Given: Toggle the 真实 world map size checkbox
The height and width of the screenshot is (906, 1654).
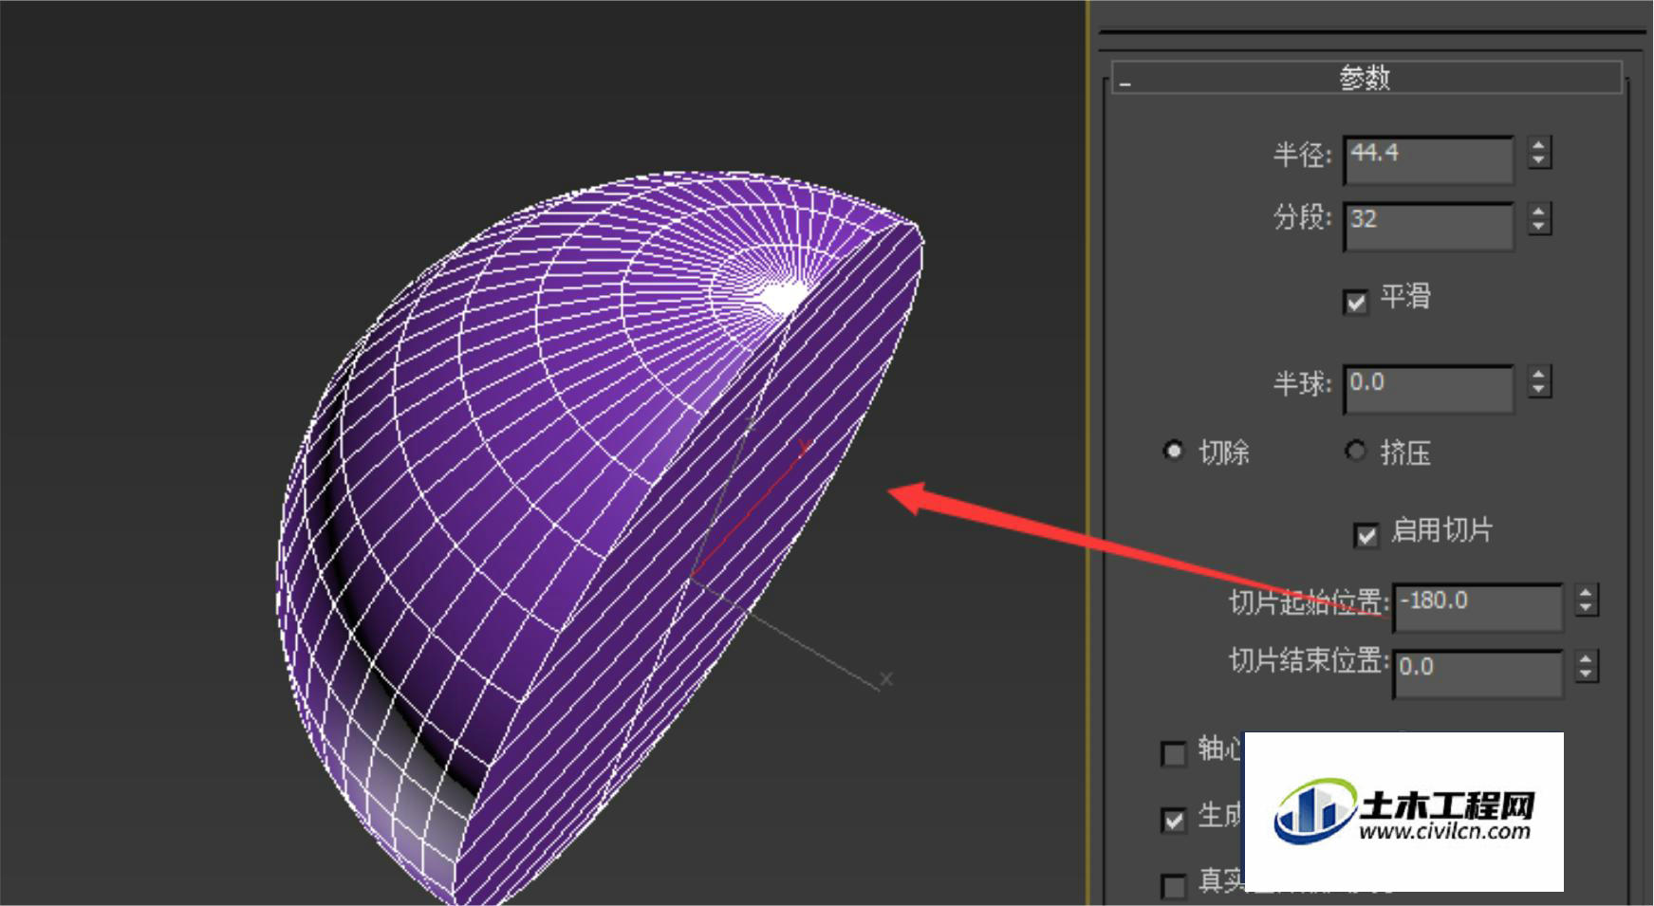Looking at the screenshot, I should pyautogui.click(x=1174, y=886).
